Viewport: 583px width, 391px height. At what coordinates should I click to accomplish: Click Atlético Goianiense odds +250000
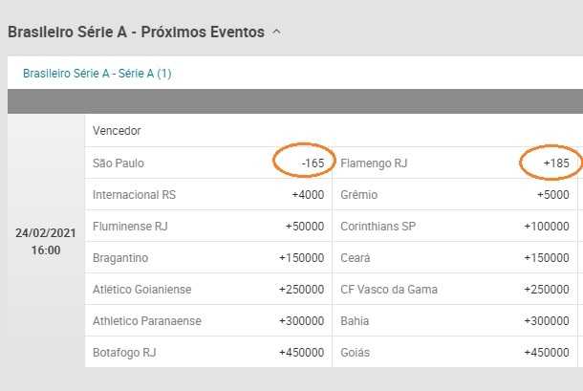point(208,290)
